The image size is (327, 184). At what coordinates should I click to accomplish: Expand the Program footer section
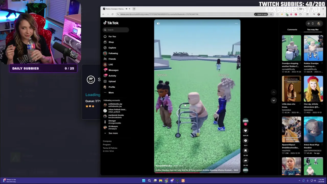click(107, 145)
